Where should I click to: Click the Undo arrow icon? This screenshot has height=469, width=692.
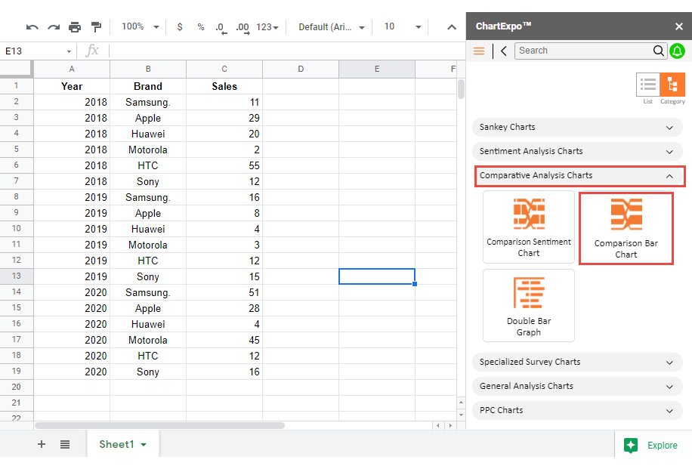32,27
